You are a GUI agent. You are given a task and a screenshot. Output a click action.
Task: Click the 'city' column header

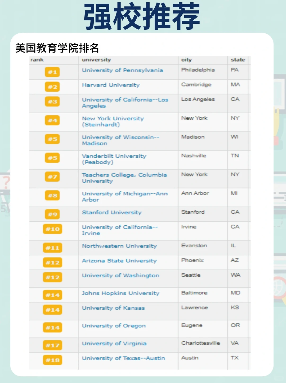pyautogui.click(x=186, y=60)
